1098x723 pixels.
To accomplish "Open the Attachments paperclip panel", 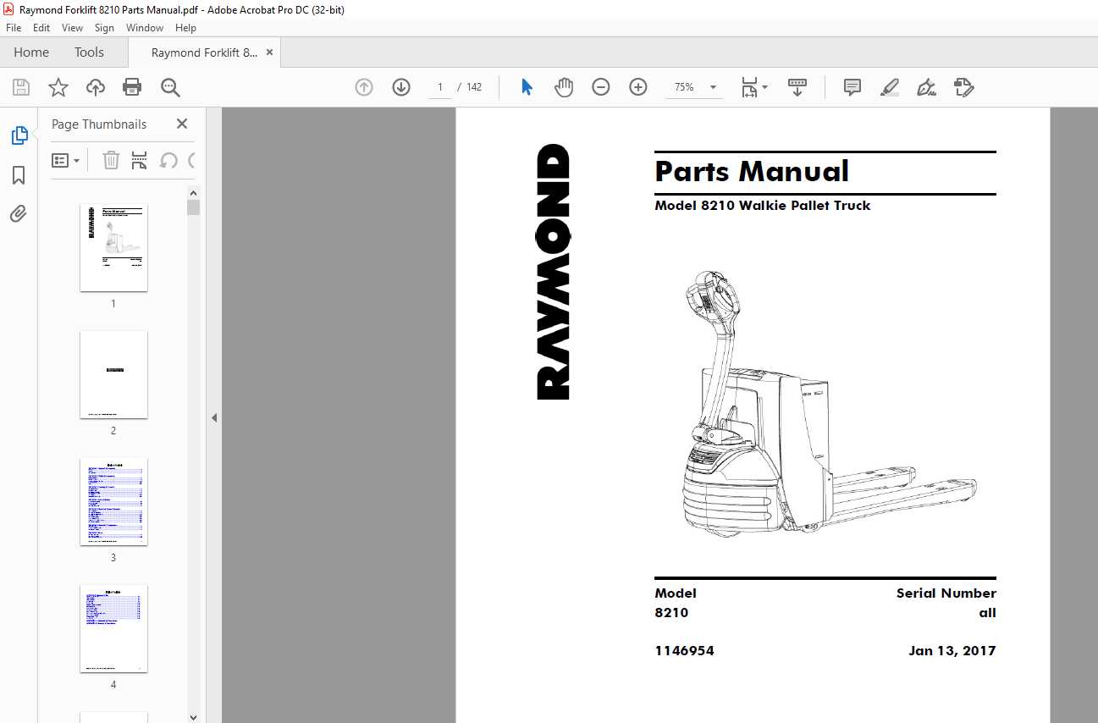I will click(x=19, y=213).
